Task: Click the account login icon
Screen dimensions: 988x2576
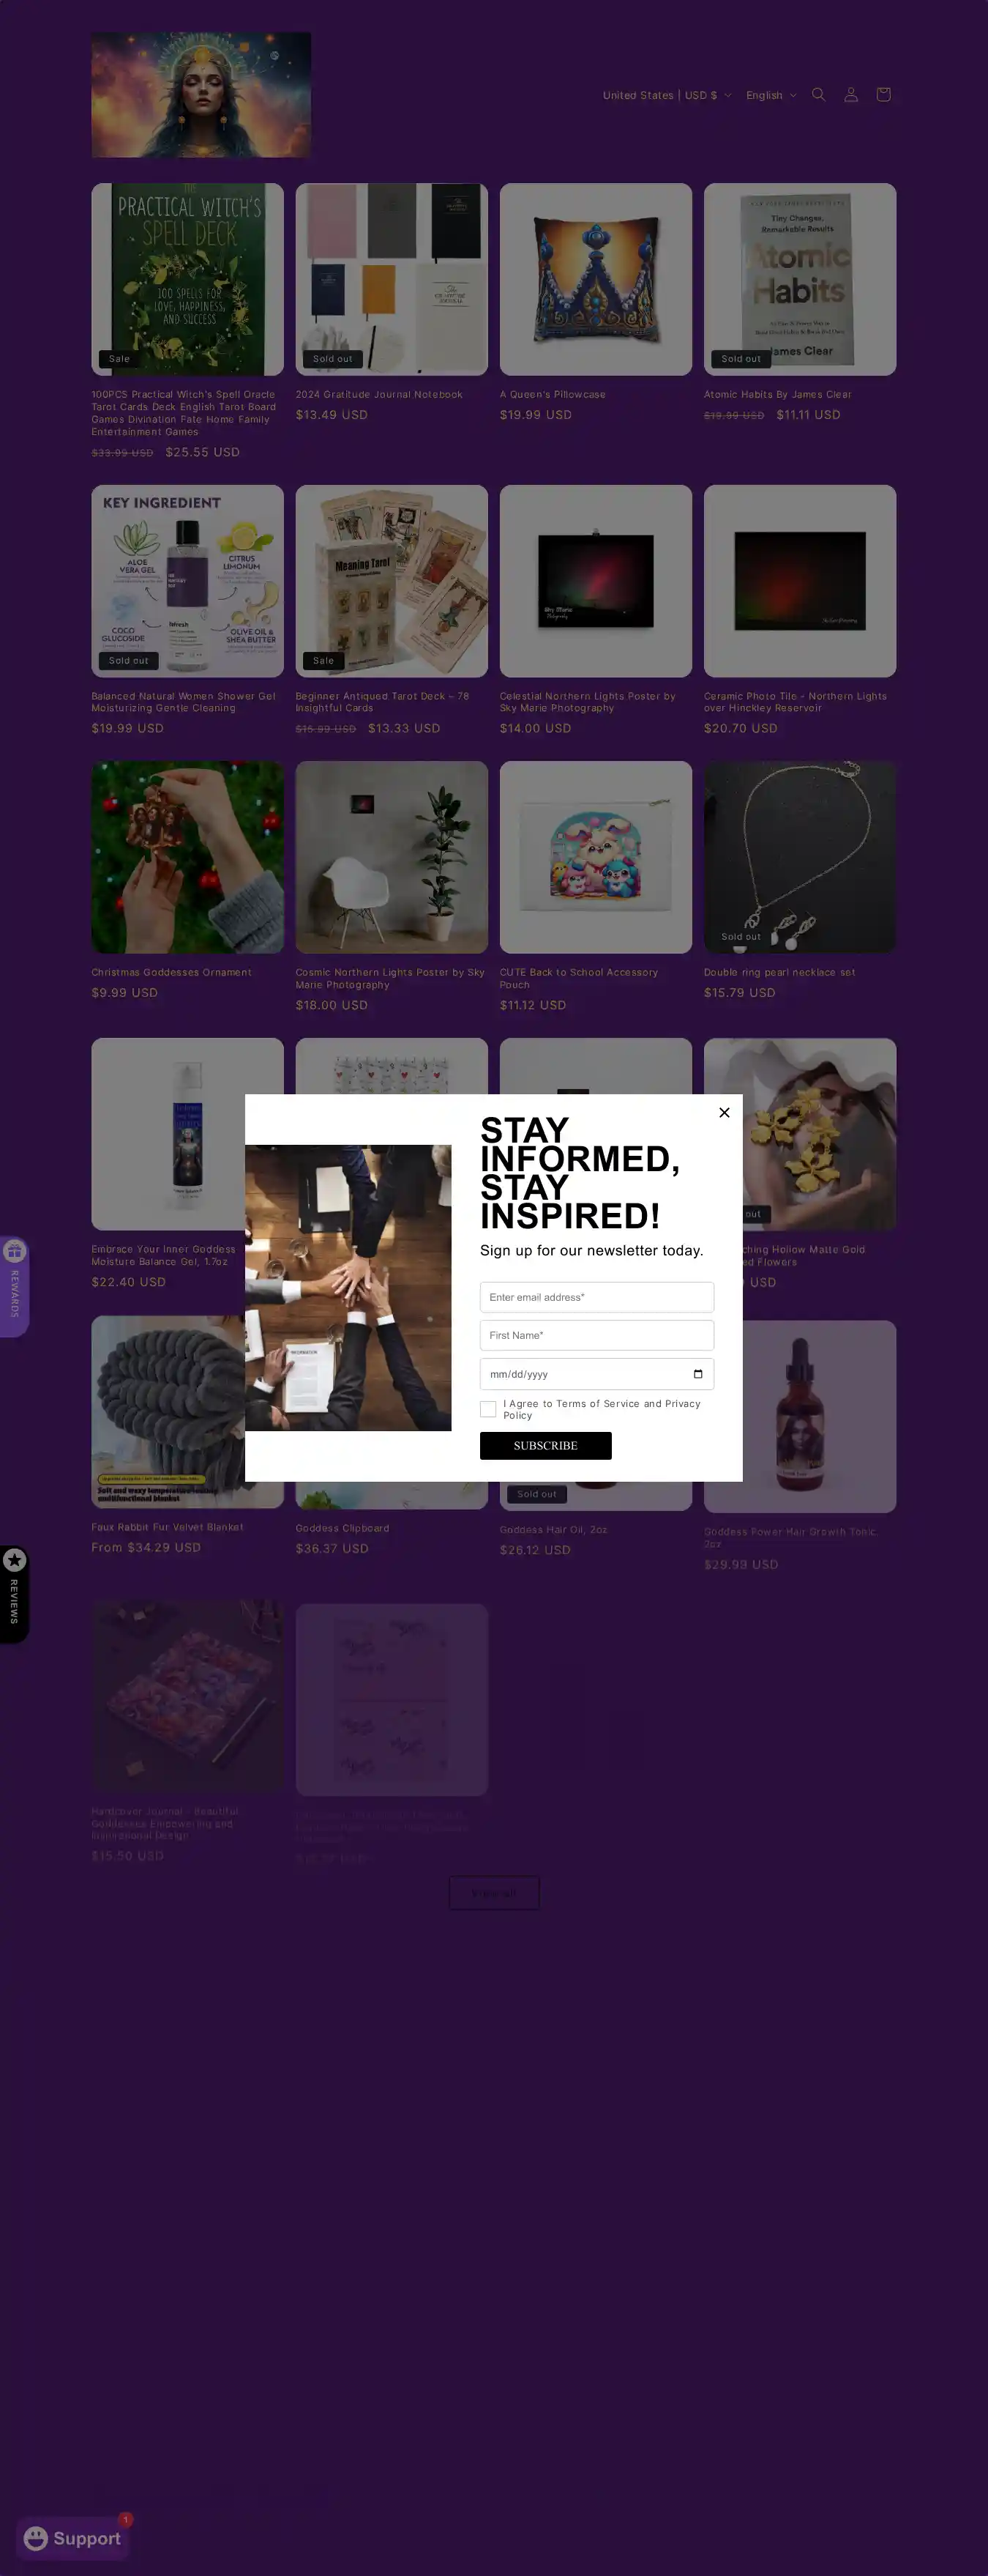Action: point(850,94)
